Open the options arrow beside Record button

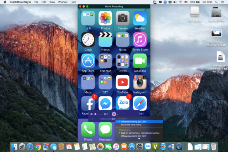pos(117,114)
